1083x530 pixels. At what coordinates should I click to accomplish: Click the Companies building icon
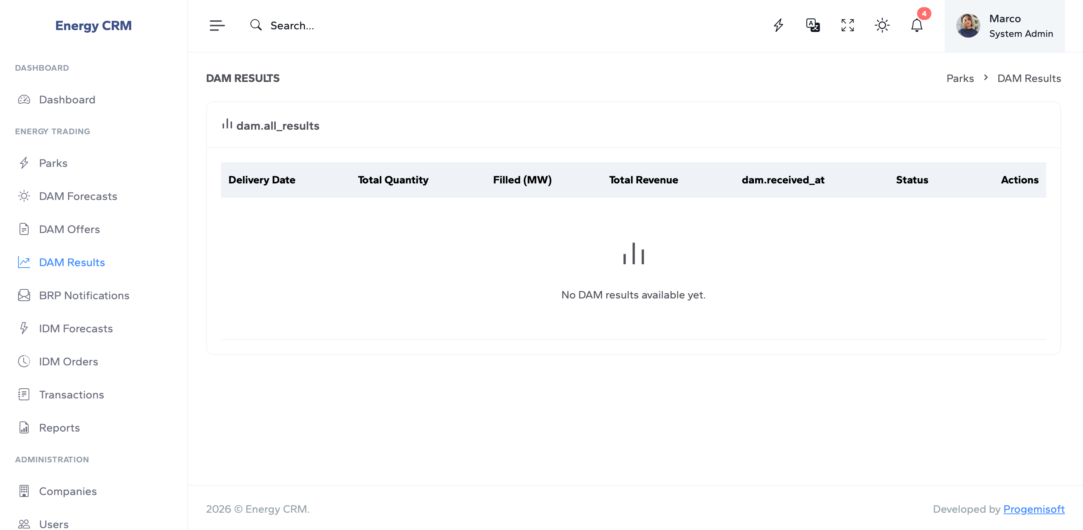[x=24, y=491]
